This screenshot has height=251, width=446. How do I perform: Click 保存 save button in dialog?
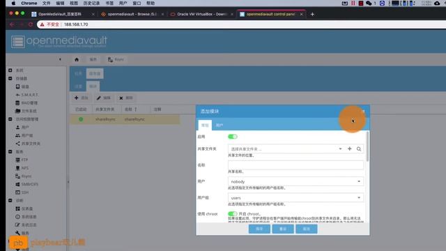click(259, 229)
